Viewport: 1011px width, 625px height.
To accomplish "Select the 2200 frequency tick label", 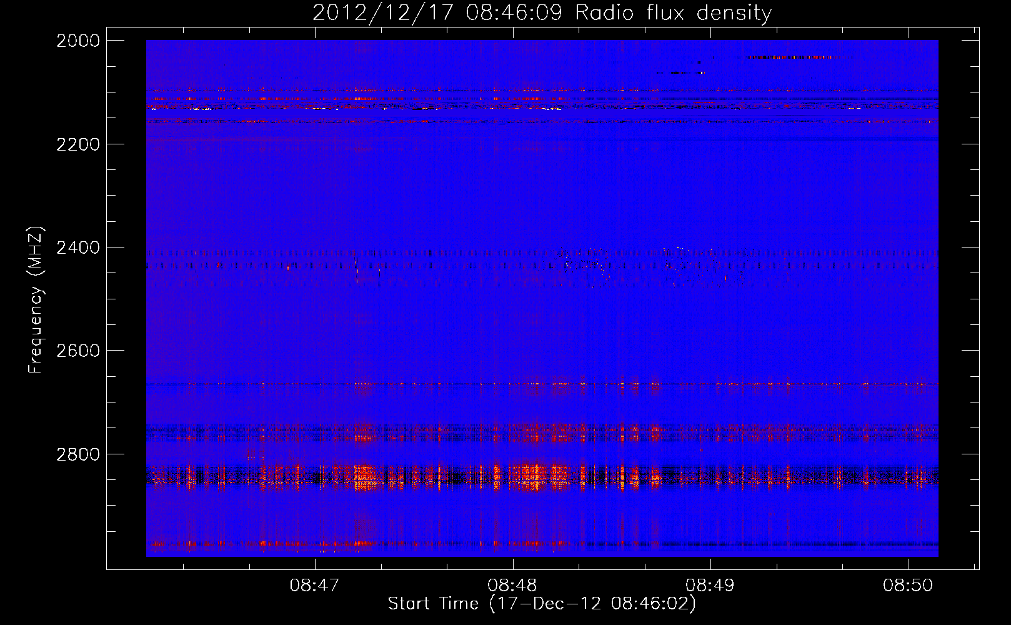I will [x=78, y=144].
